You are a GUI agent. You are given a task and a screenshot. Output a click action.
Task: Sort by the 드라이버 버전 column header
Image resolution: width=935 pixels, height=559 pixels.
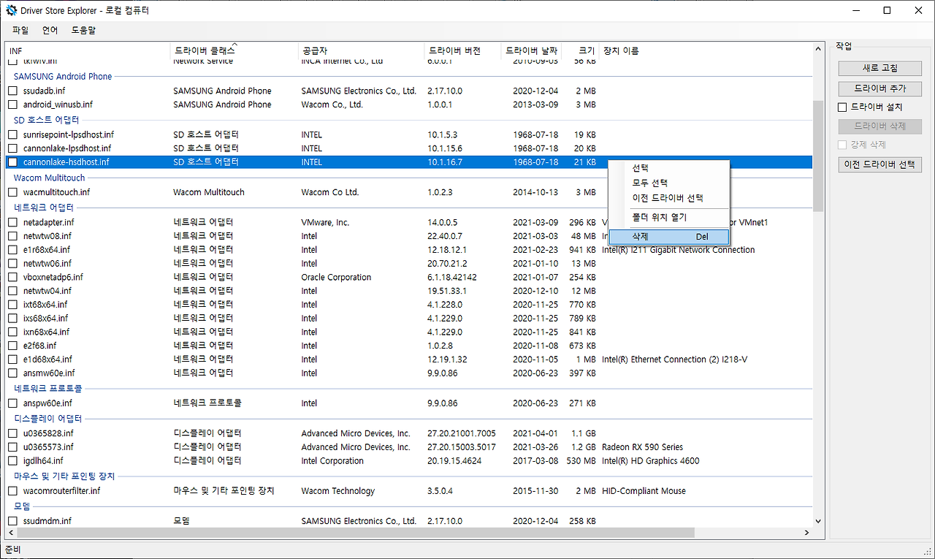click(x=462, y=51)
